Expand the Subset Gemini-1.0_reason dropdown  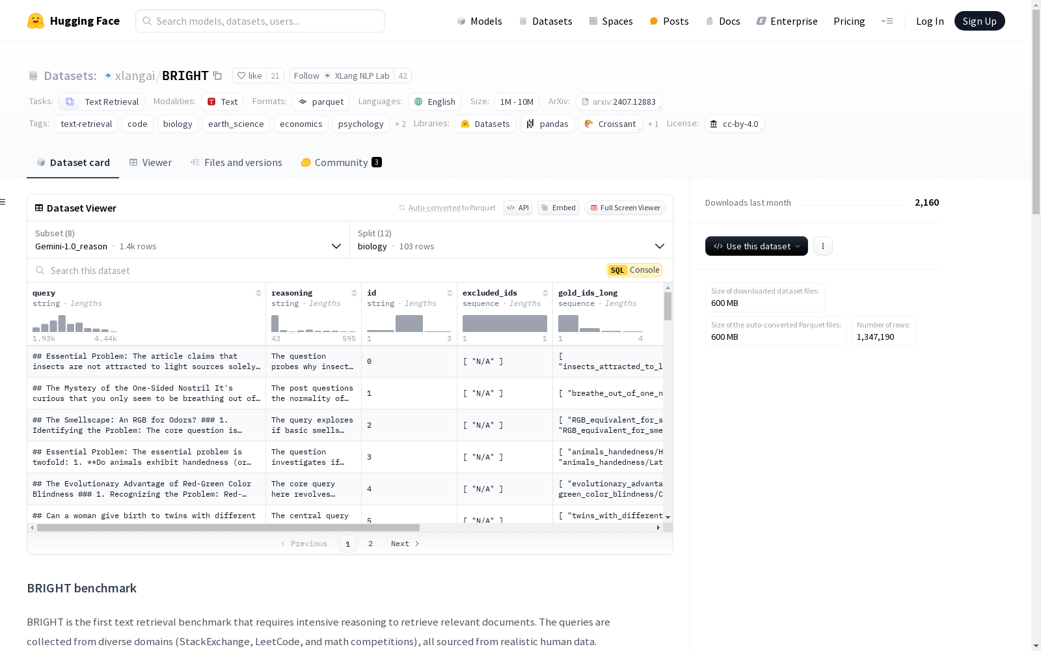(x=188, y=240)
